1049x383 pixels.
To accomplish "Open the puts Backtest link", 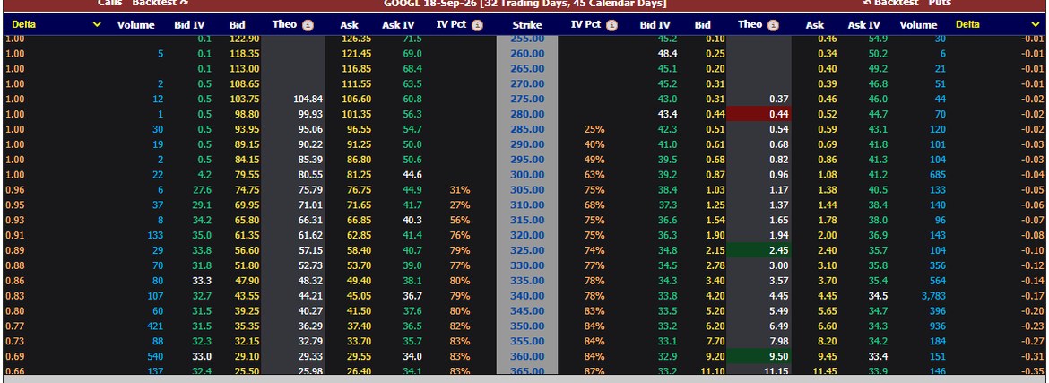I will click(x=891, y=3).
